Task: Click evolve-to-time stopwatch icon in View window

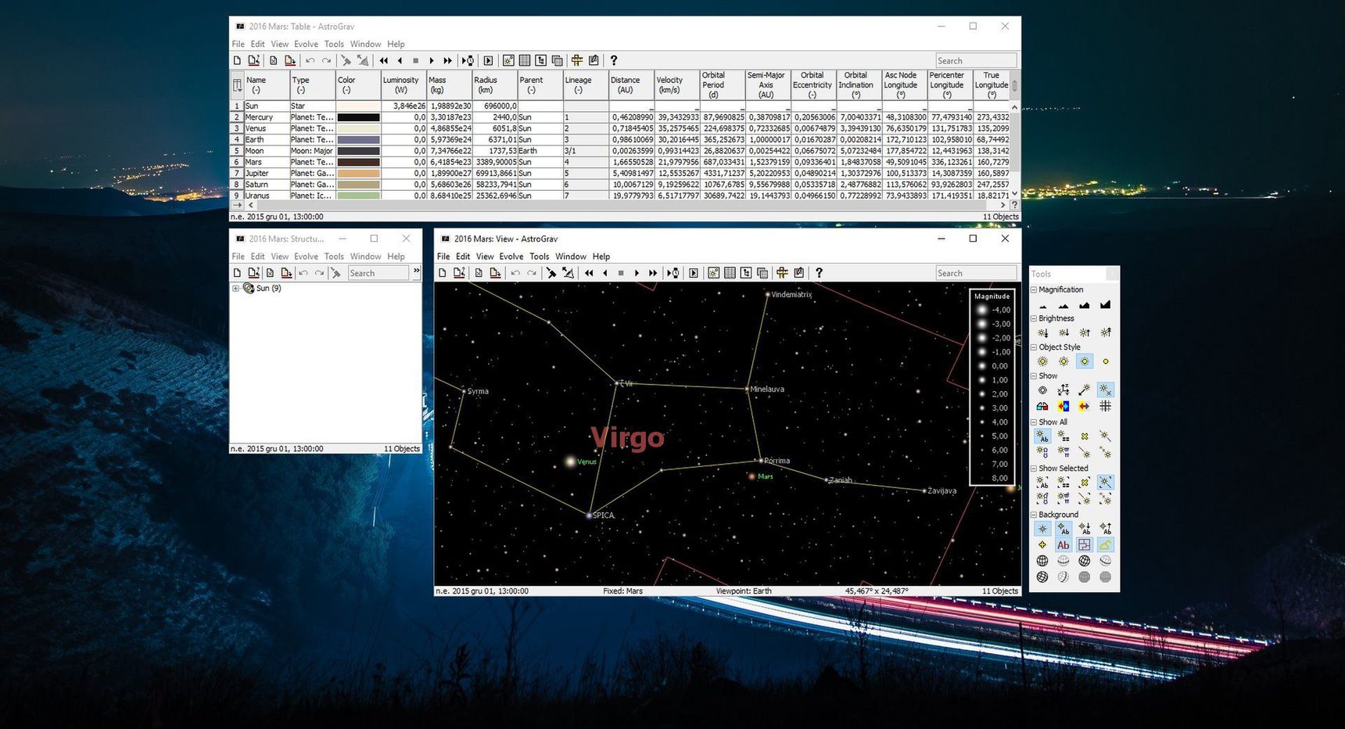Action: (672, 273)
